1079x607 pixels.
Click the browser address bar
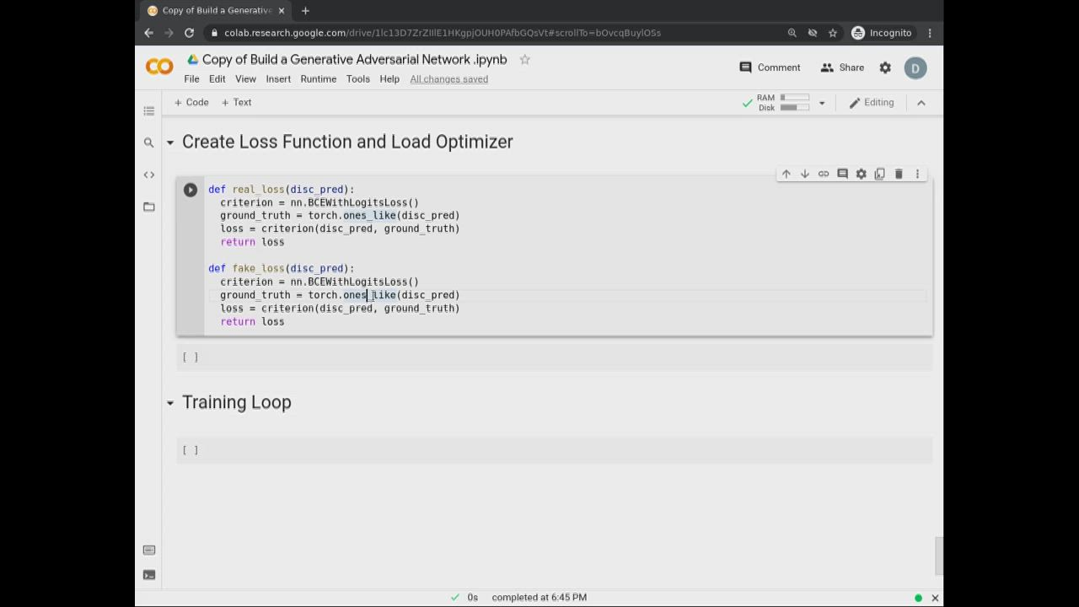[497, 33]
